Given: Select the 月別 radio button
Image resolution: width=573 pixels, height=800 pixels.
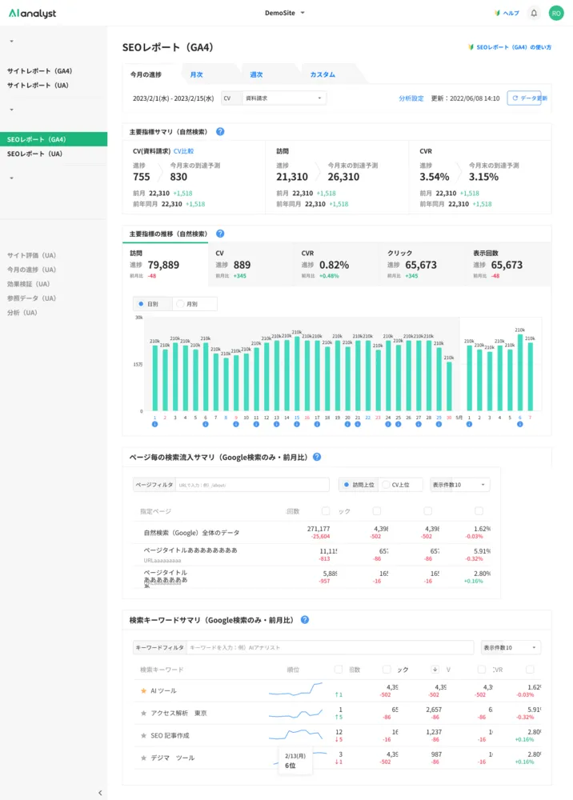Looking at the screenshot, I should [x=179, y=304].
